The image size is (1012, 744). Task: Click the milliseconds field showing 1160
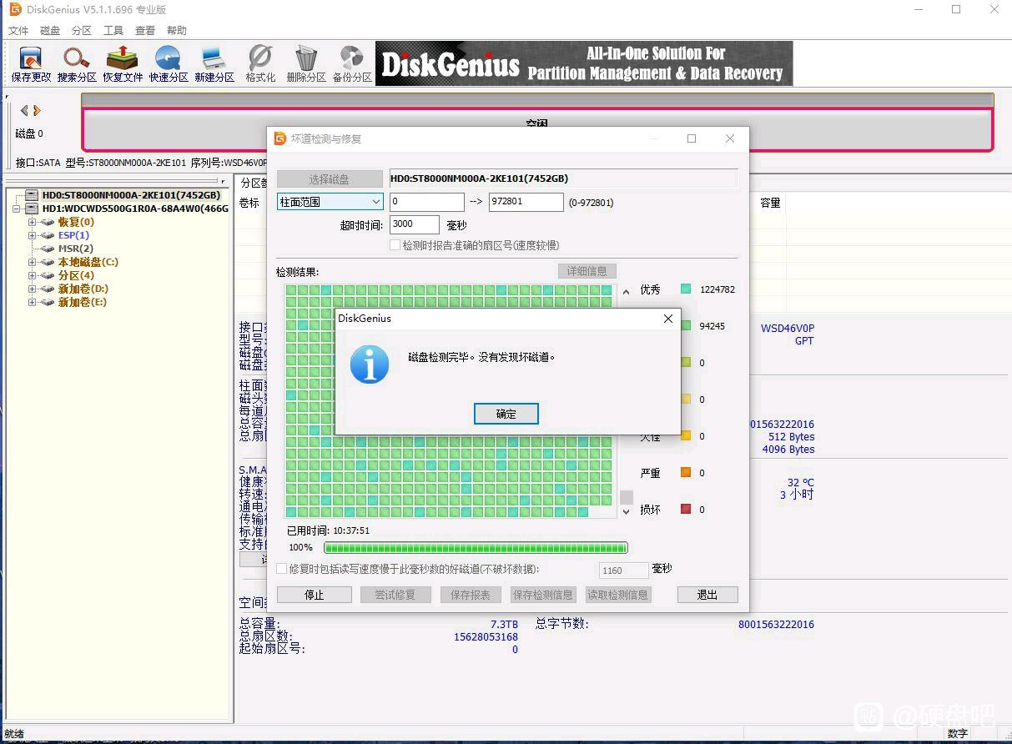[x=624, y=571]
